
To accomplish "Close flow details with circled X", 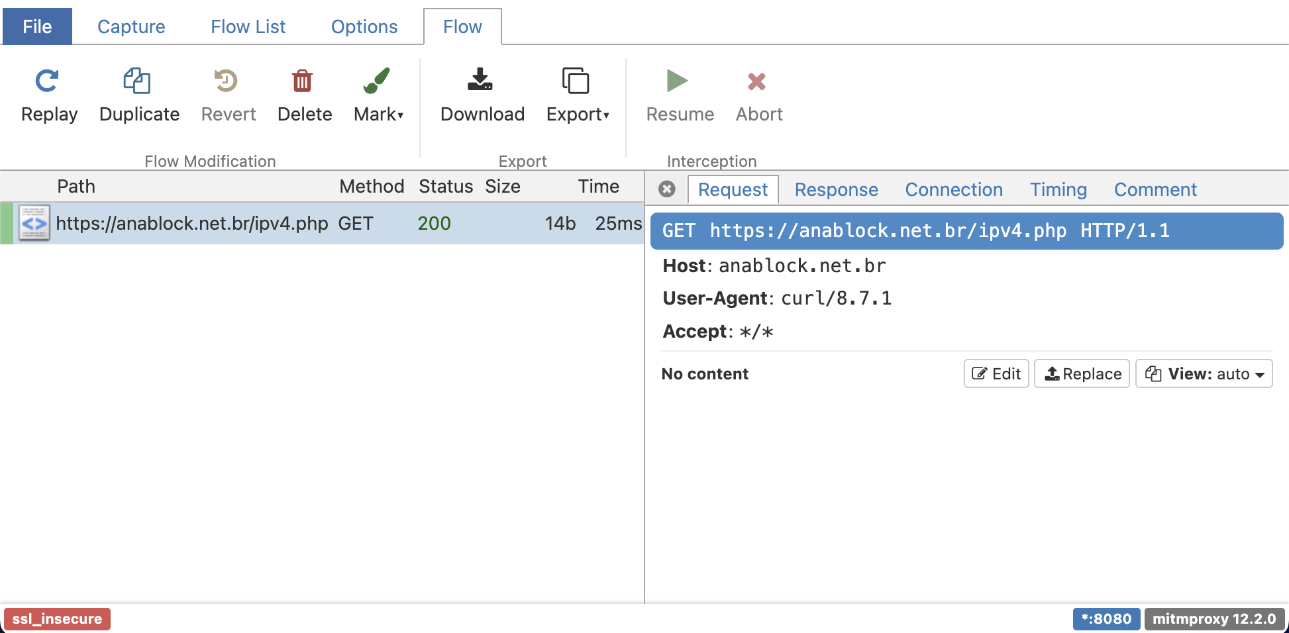I will (x=667, y=189).
